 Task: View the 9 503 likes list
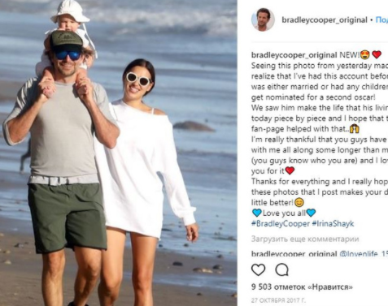(302, 287)
